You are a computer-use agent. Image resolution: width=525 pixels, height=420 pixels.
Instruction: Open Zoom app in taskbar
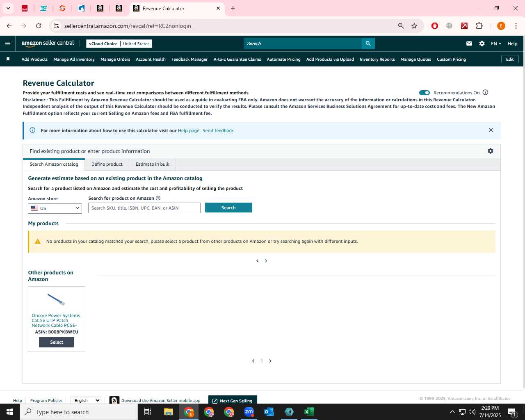coord(249,412)
